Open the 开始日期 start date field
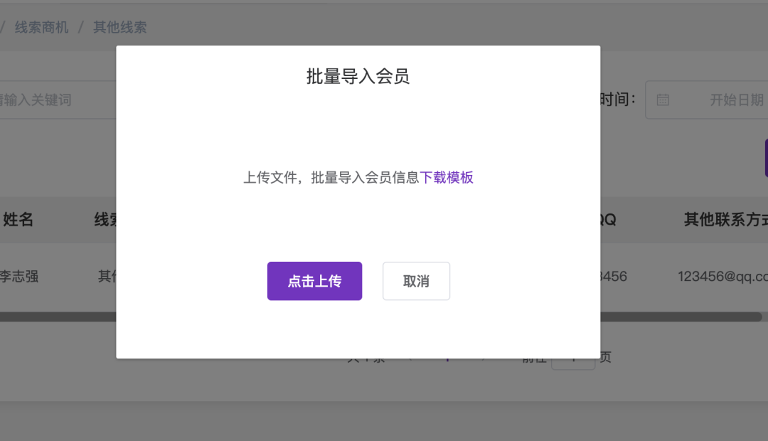768x441 pixels. 736,100
